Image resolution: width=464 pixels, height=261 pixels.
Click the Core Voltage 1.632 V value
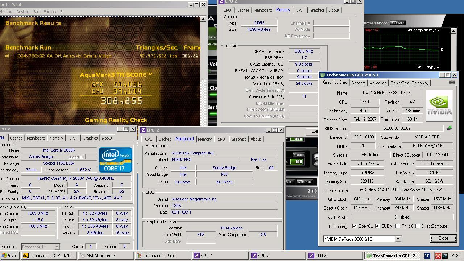[84, 170]
